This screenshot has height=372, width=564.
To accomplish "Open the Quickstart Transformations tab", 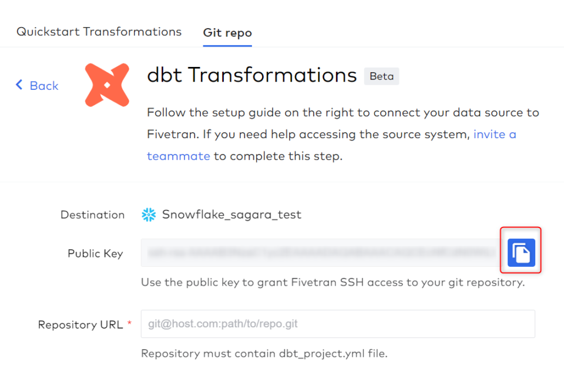I will tap(98, 32).
